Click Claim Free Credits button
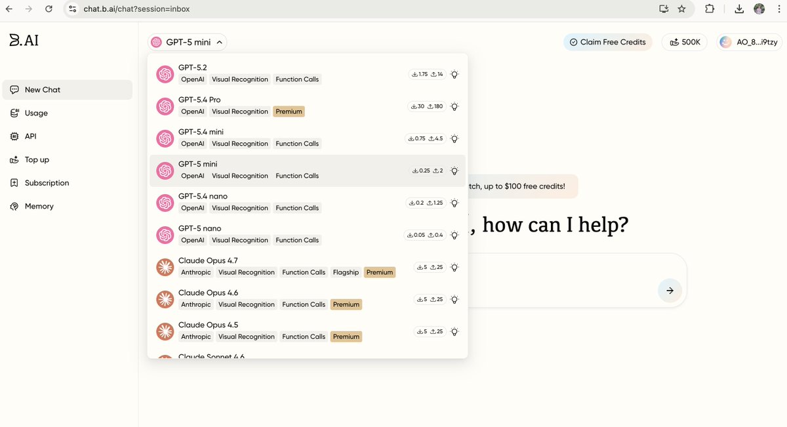 607,42
